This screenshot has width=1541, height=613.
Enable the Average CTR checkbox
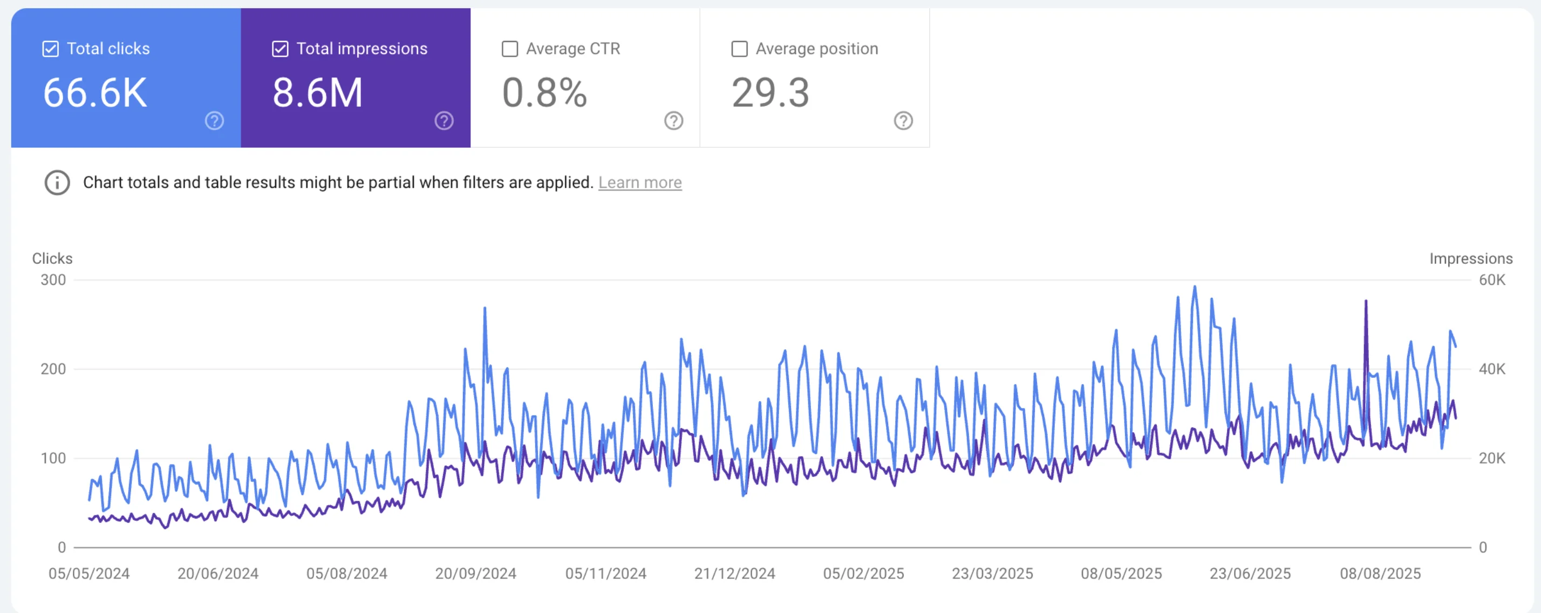pos(510,49)
